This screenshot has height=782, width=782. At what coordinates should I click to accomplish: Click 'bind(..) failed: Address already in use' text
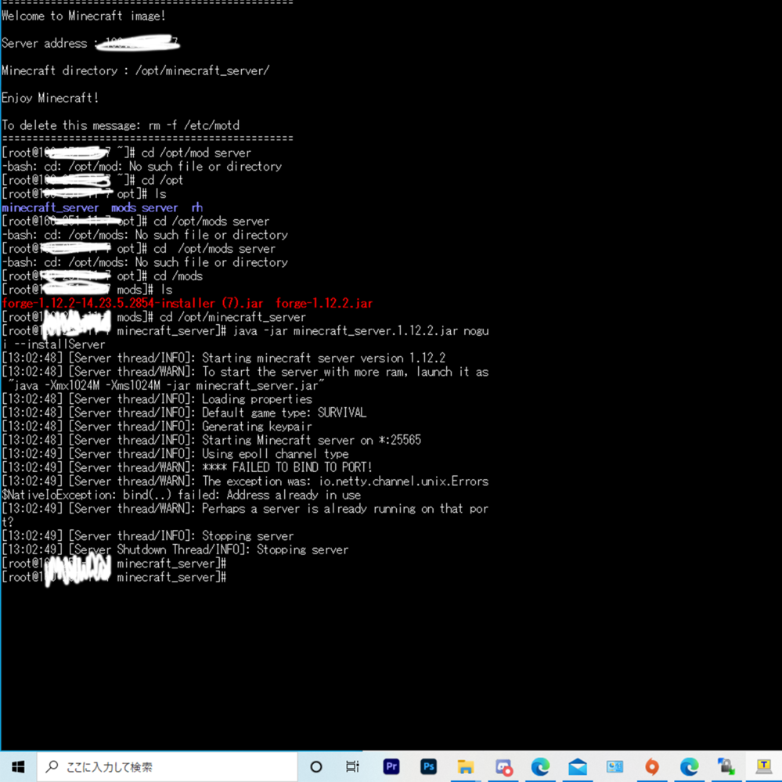coord(242,496)
